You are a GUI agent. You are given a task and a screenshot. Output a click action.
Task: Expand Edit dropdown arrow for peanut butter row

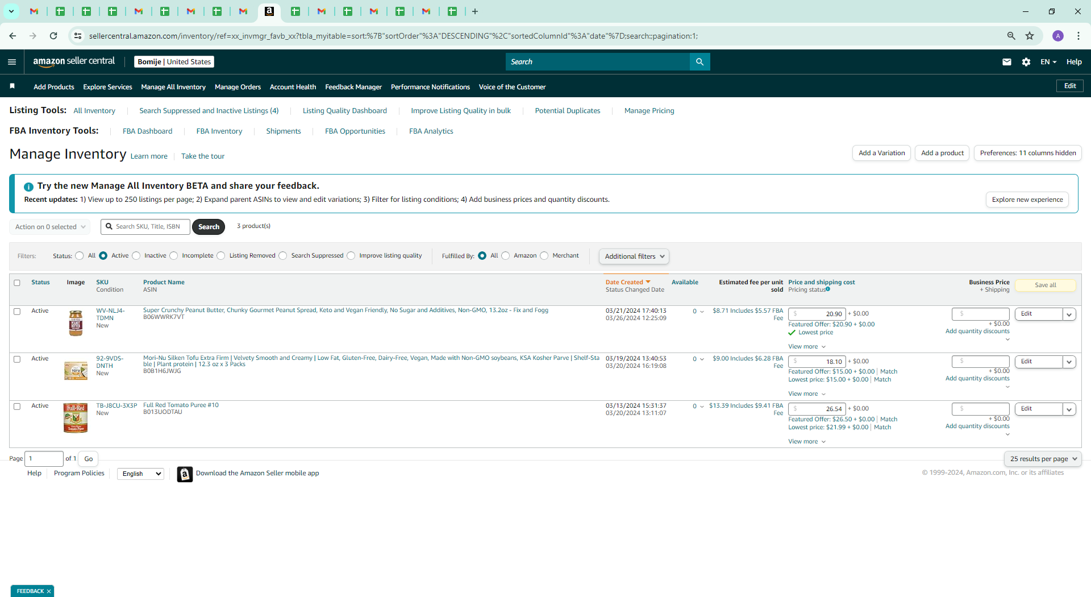point(1069,314)
